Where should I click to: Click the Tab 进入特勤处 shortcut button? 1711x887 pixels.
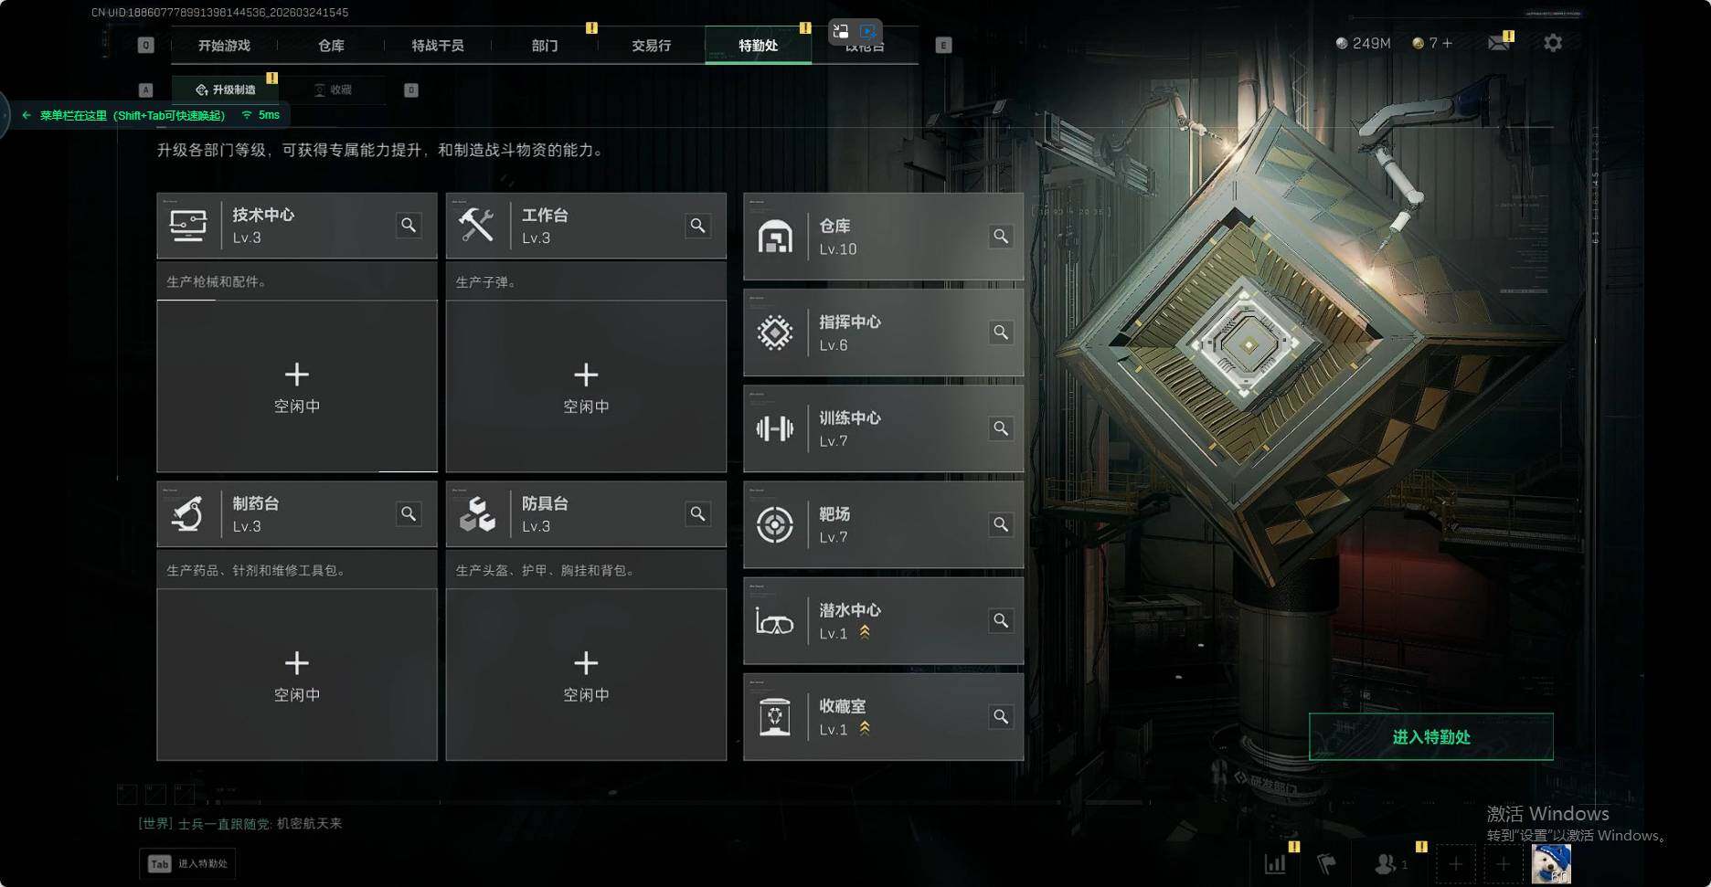187,863
